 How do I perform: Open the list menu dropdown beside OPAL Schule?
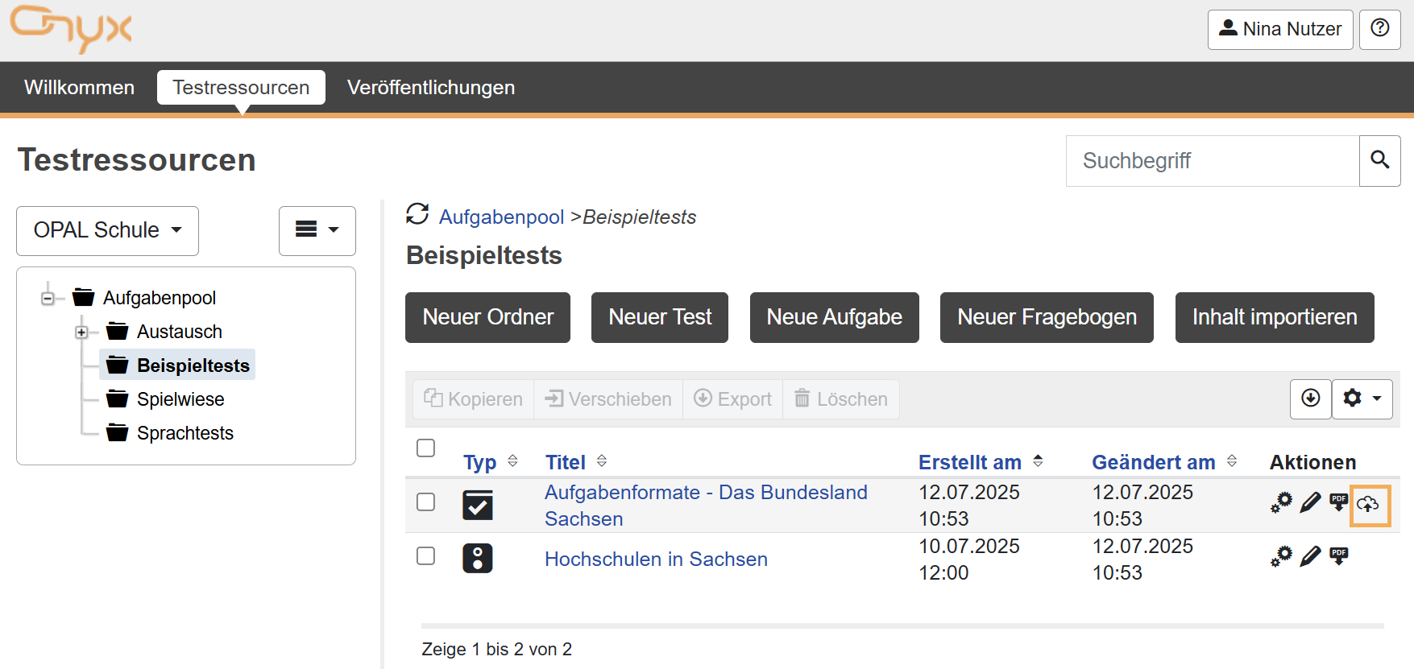[317, 231]
